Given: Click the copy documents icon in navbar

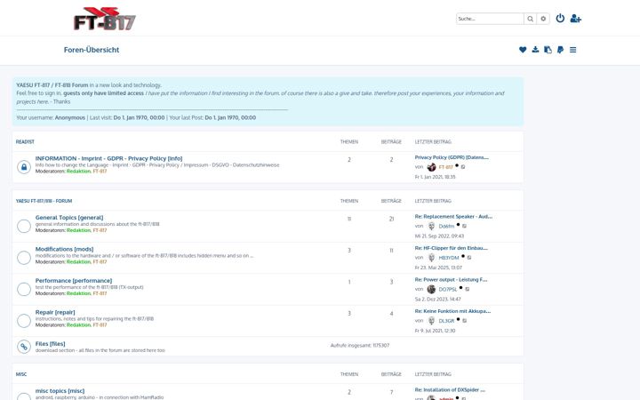Looking at the screenshot, I should click(548, 50).
